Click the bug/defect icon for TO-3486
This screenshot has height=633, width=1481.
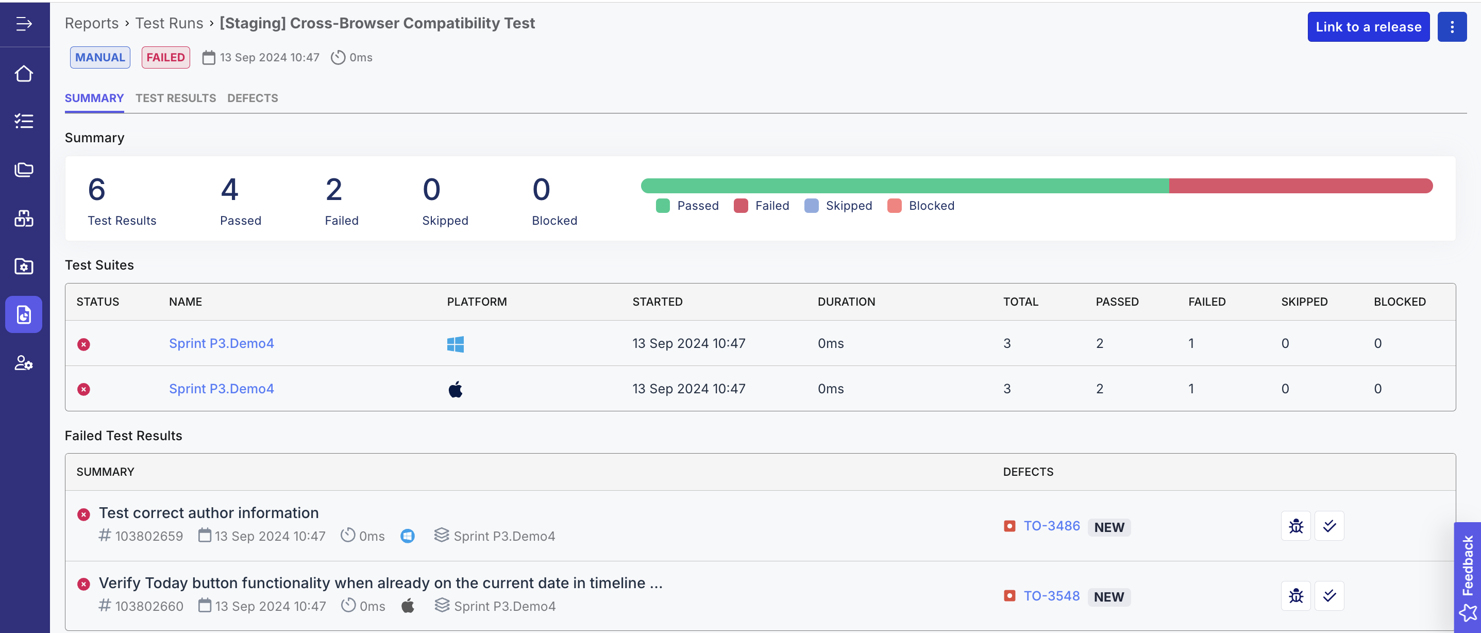1295,526
